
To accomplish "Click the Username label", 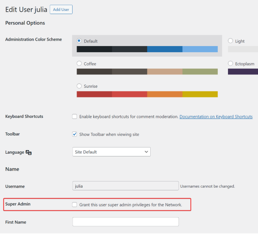I will (x=15, y=186).
